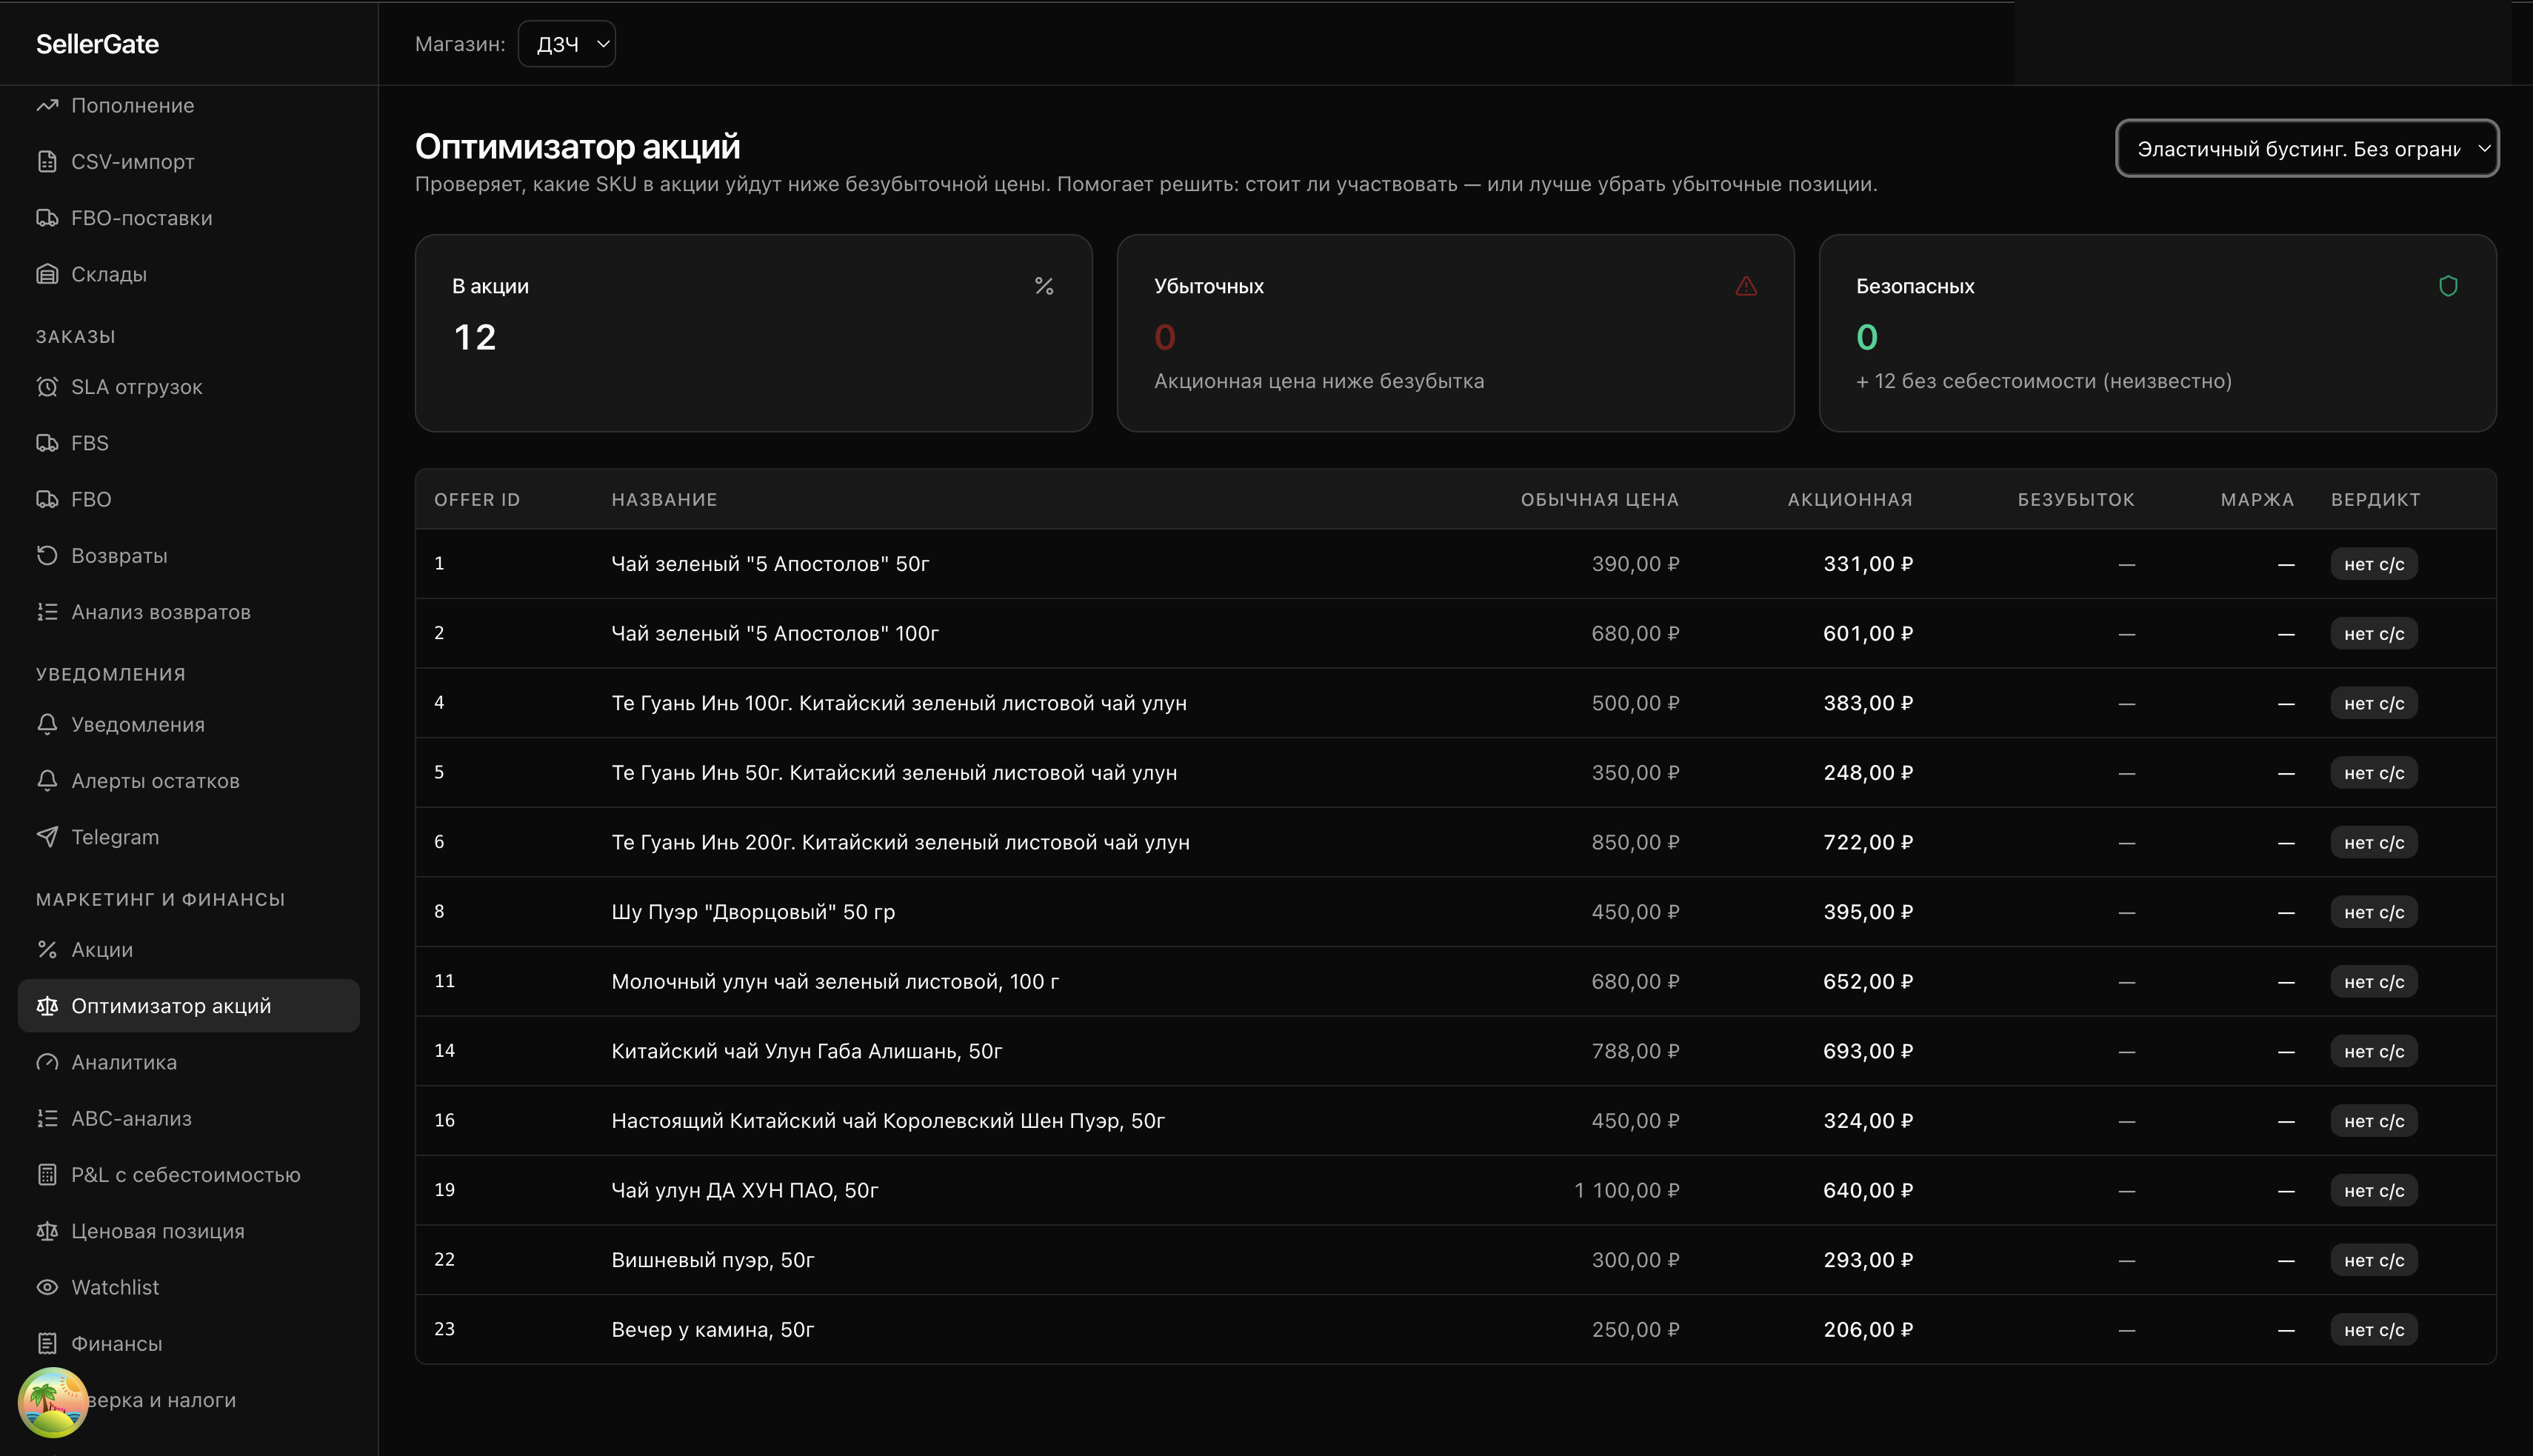This screenshot has height=1456, width=2533.
Task: Click the Watchlist eye icon
Action: click(47, 1287)
